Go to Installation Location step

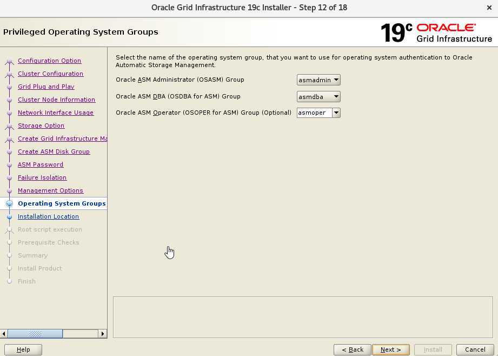tap(48, 216)
